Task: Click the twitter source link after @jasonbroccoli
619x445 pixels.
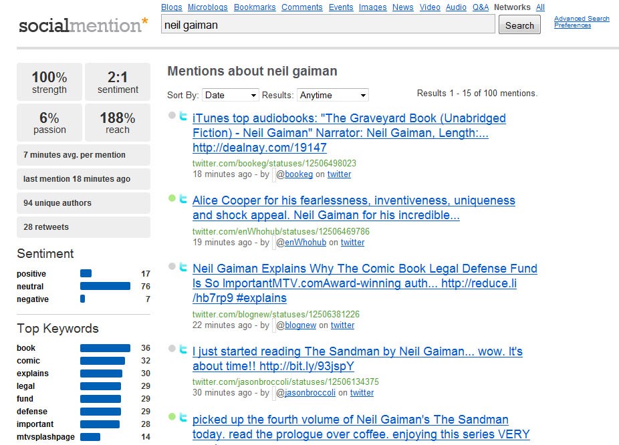Action: pos(362,392)
